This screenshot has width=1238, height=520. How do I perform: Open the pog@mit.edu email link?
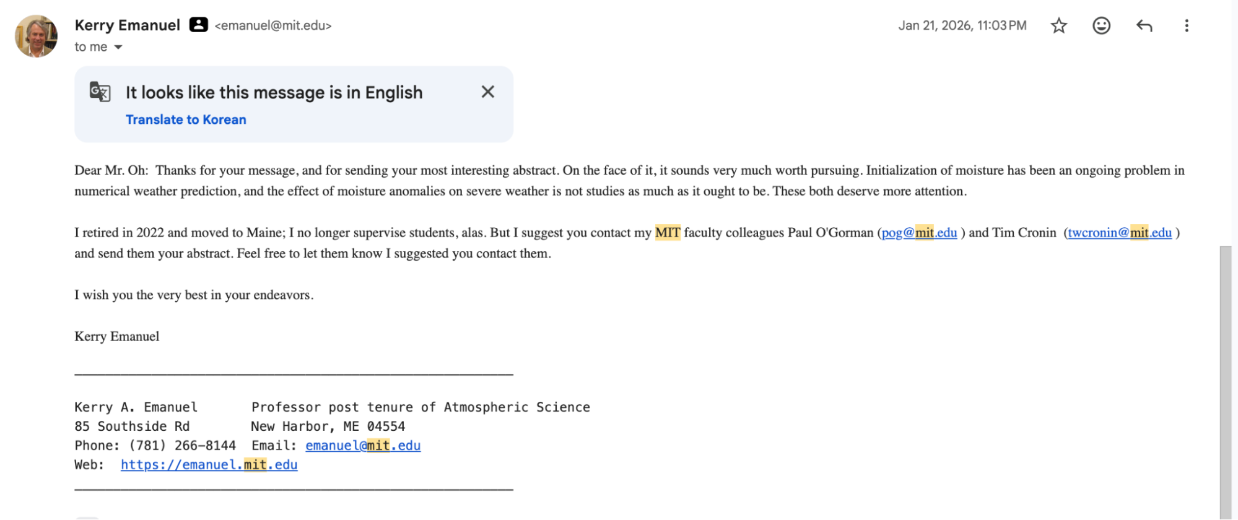click(919, 233)
